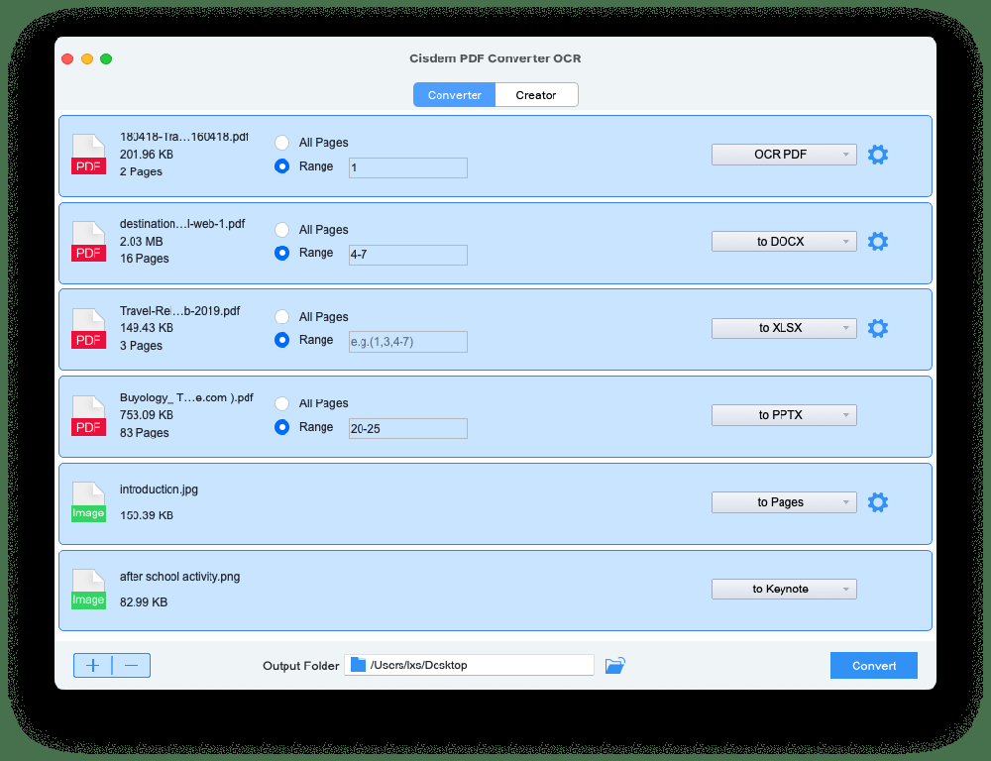Click the Output Folder label

click(301, 666)
